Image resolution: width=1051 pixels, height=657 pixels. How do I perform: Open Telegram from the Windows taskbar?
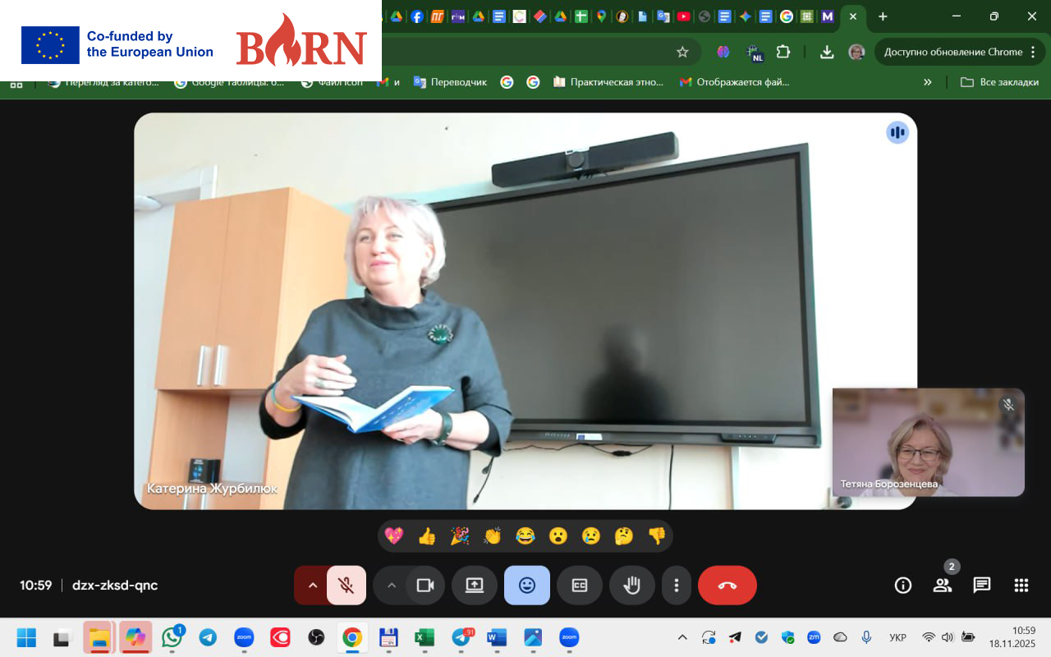[x=208, y=637]
